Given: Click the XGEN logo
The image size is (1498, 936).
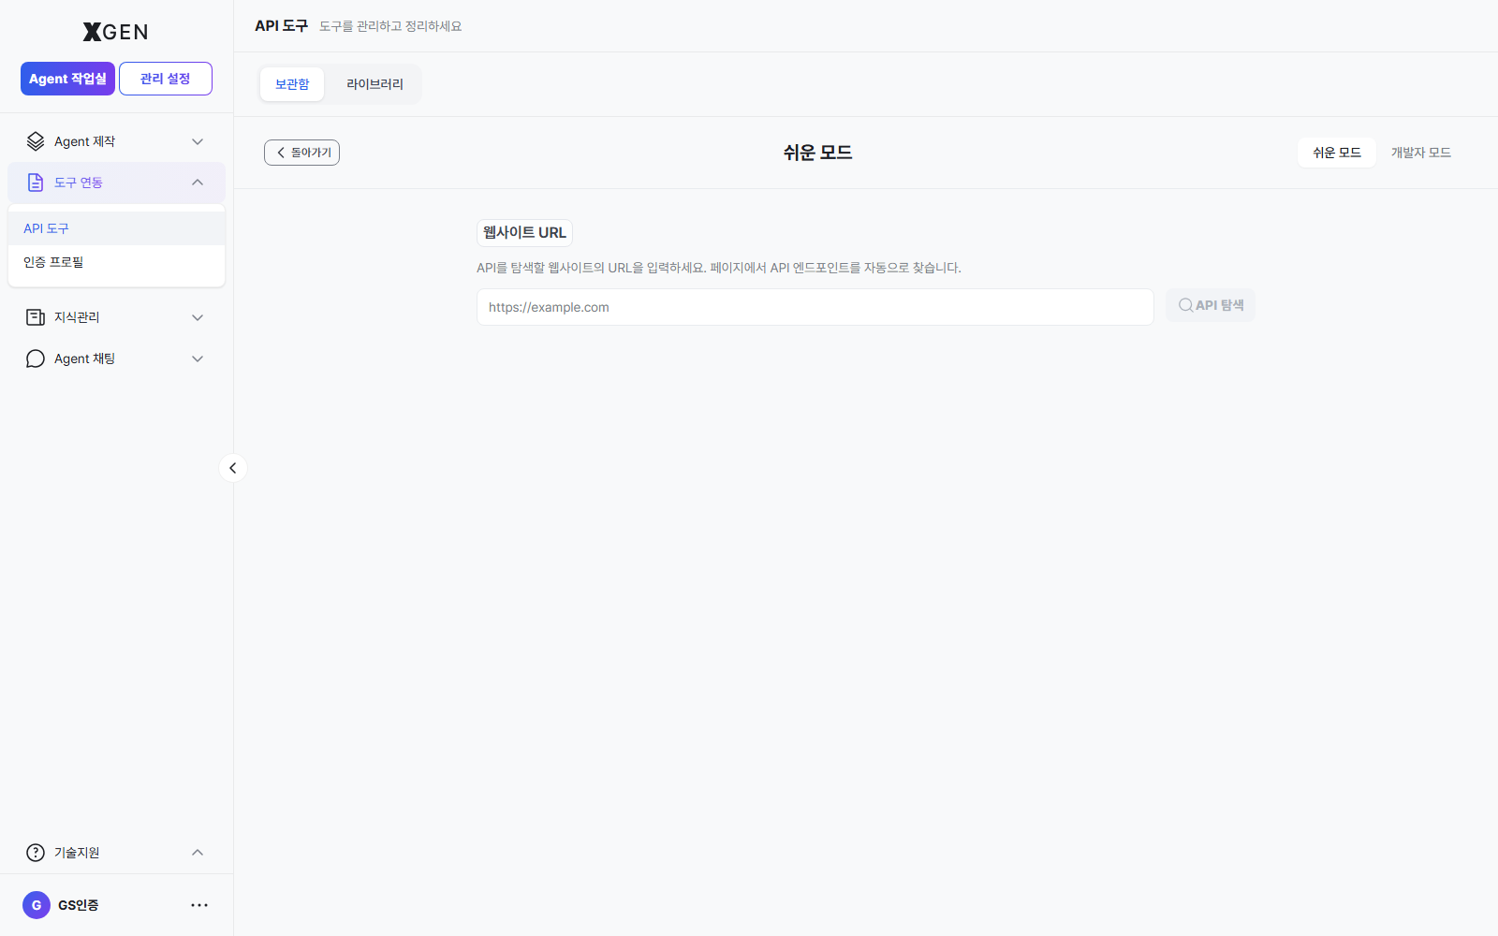Looking at the screenshot, I should (x=115, y=32).
